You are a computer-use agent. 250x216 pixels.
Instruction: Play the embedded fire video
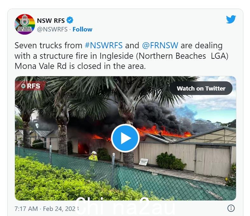(x=125, y=138)
